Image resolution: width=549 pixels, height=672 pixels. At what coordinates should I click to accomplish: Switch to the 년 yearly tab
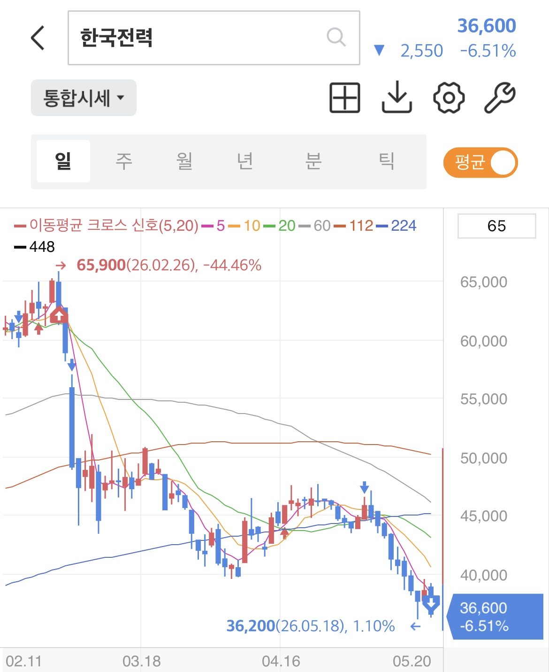click(245, 161)
